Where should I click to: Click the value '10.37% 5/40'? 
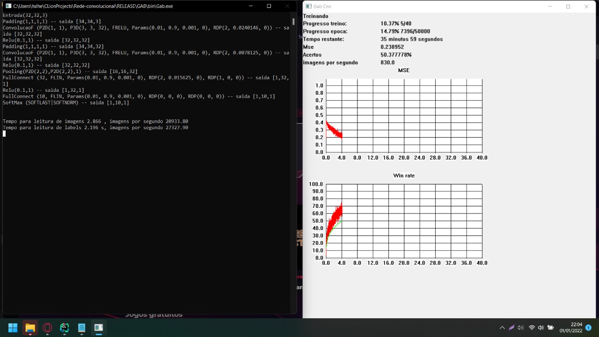(x=396, y=24)
